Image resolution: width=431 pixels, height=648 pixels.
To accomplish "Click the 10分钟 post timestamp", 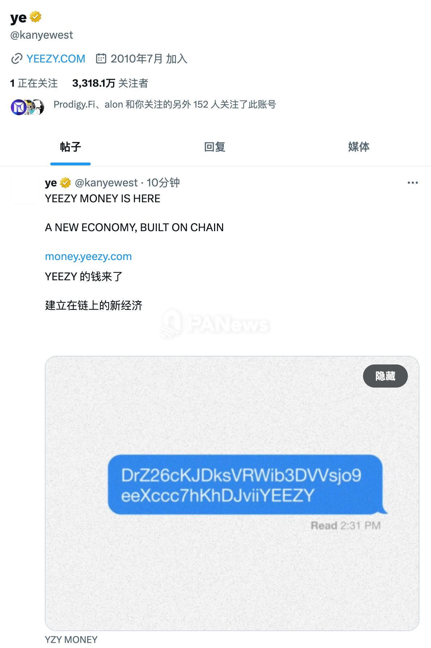I will 163,183.
